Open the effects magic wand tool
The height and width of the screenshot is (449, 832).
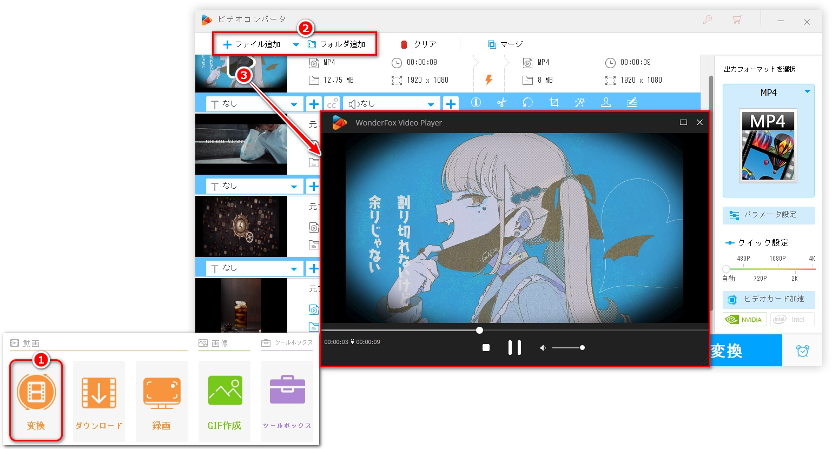tap(580, 102)
